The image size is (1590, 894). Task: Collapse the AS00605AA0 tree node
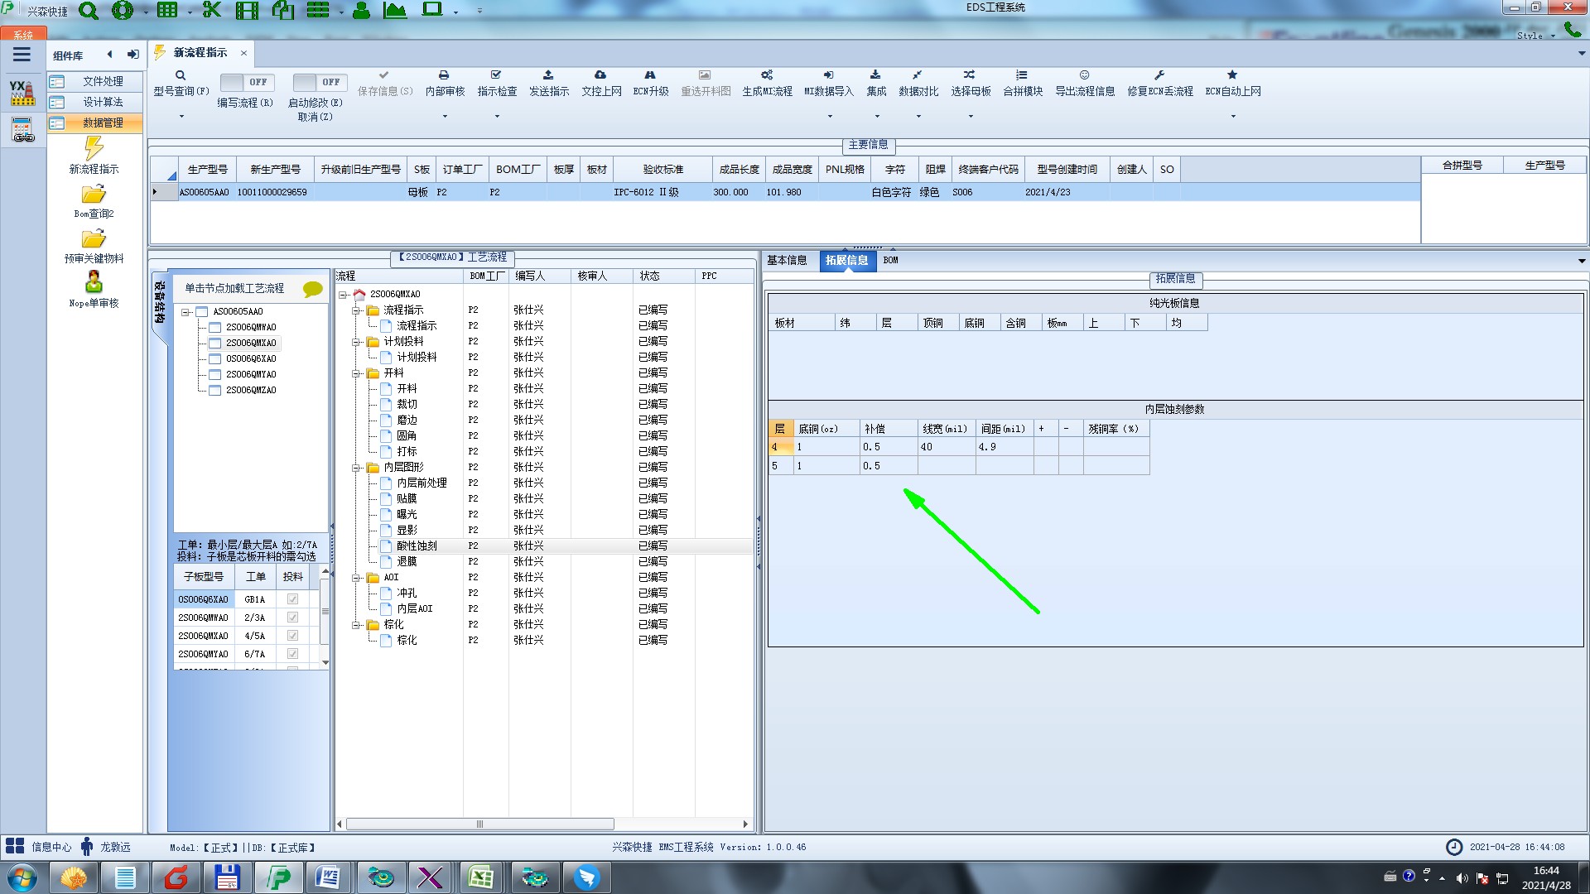point(186,312)
